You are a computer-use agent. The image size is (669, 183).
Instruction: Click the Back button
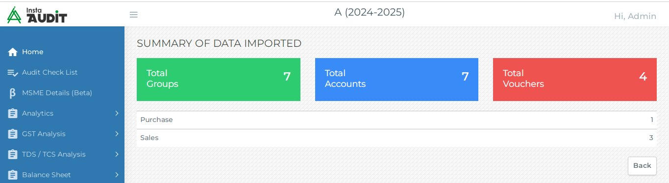click(642, 165)
